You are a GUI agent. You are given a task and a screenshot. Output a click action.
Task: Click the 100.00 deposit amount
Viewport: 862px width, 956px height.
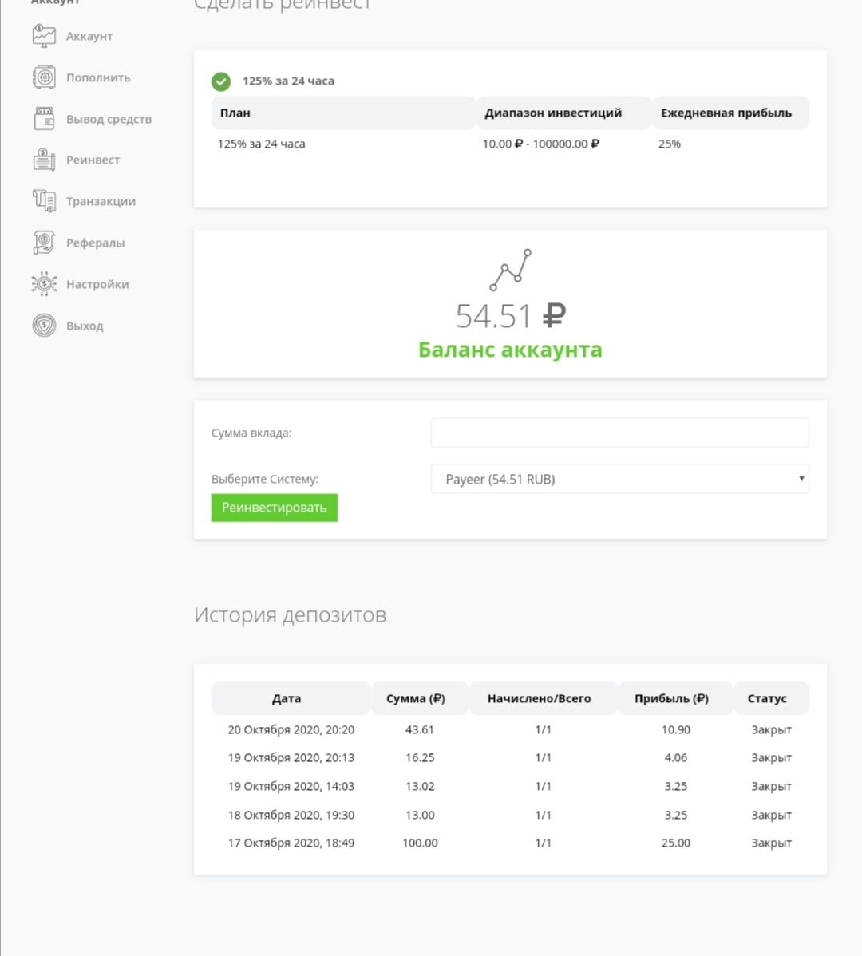[420, 843]
